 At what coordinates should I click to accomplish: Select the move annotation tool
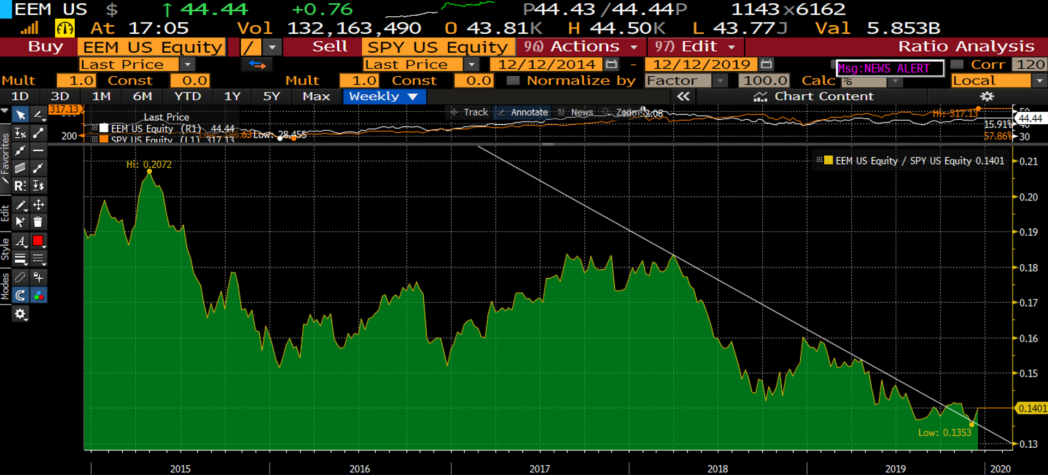[39, 205]
